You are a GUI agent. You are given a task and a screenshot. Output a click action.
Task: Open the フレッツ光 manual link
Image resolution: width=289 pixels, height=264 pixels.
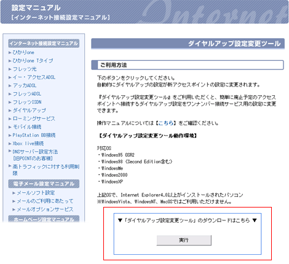click(x=25, y=69)
